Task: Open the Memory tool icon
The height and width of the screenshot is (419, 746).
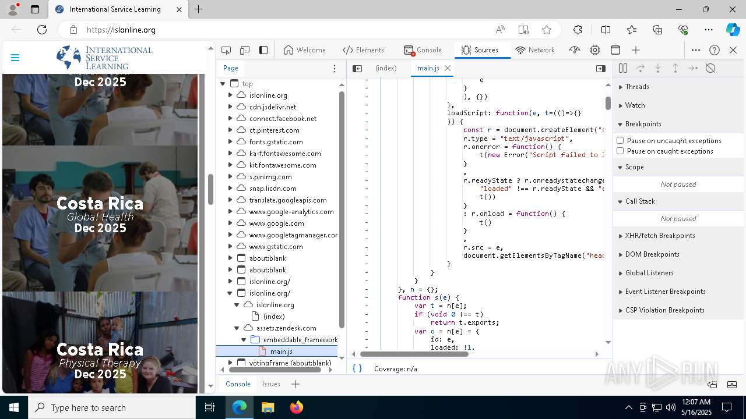Action: 595,50
